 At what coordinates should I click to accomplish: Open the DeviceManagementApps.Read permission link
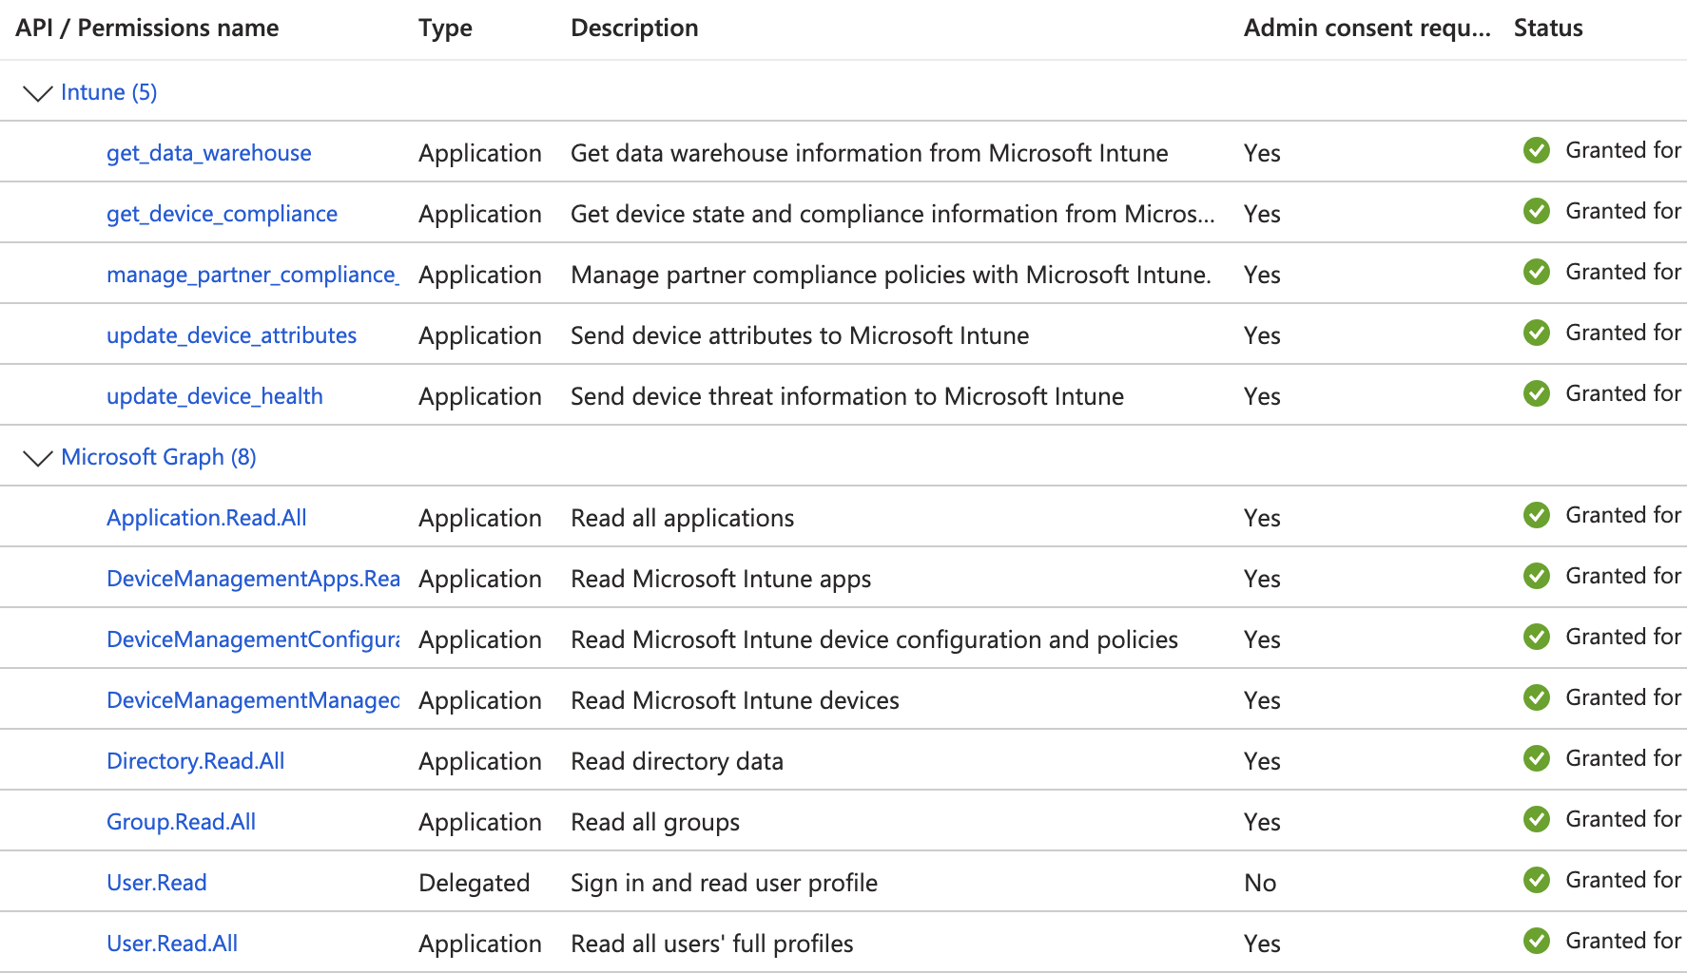[x=253, y=579]
